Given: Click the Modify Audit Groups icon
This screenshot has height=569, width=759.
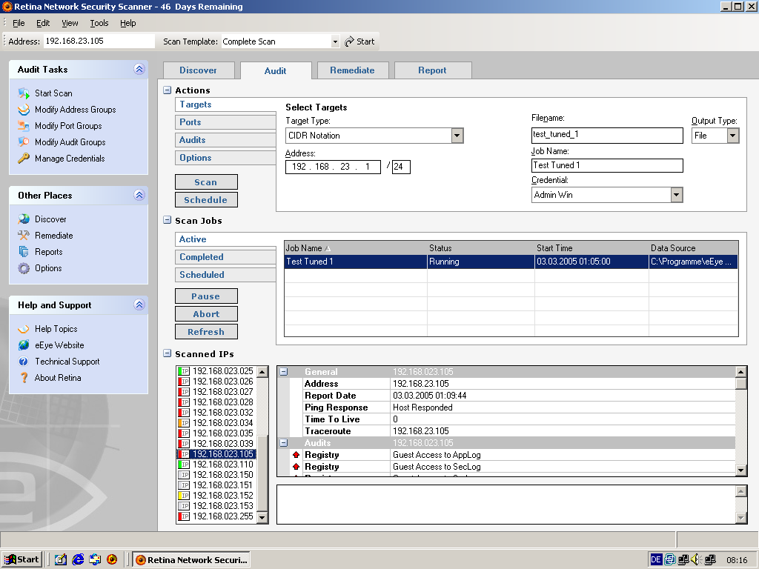Looking at the screenshot, I should pos(24,142).
